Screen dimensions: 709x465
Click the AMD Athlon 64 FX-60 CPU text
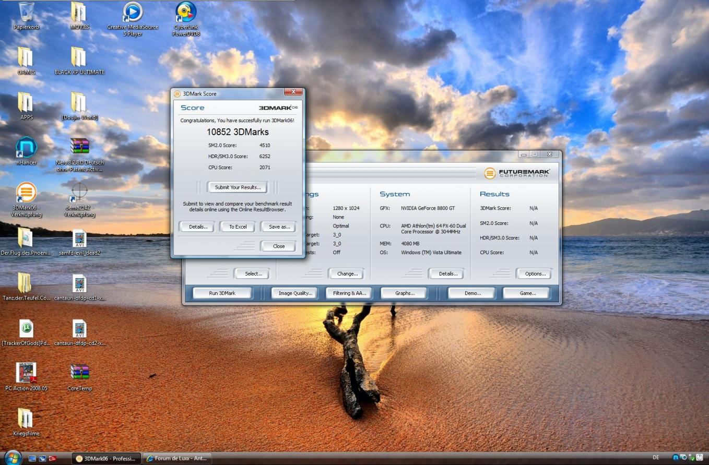[433, 229]
